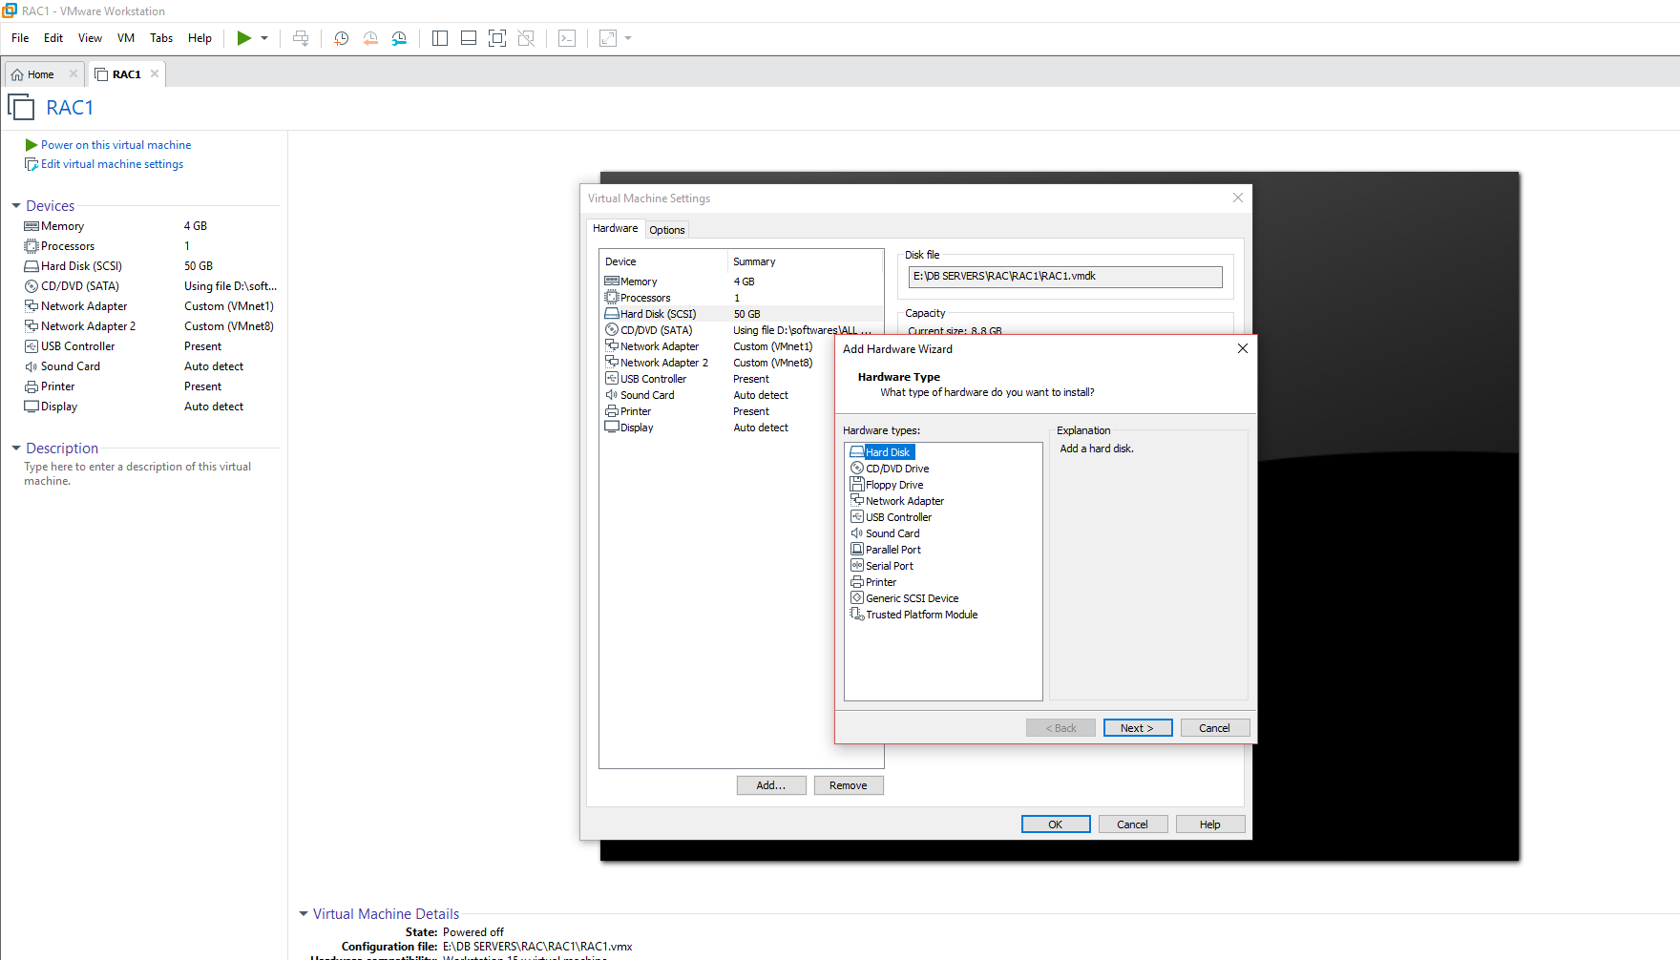Open the Tabs menu
Image resolution: width=1680 pixels, height=960 pixels.
coord(161,38)
